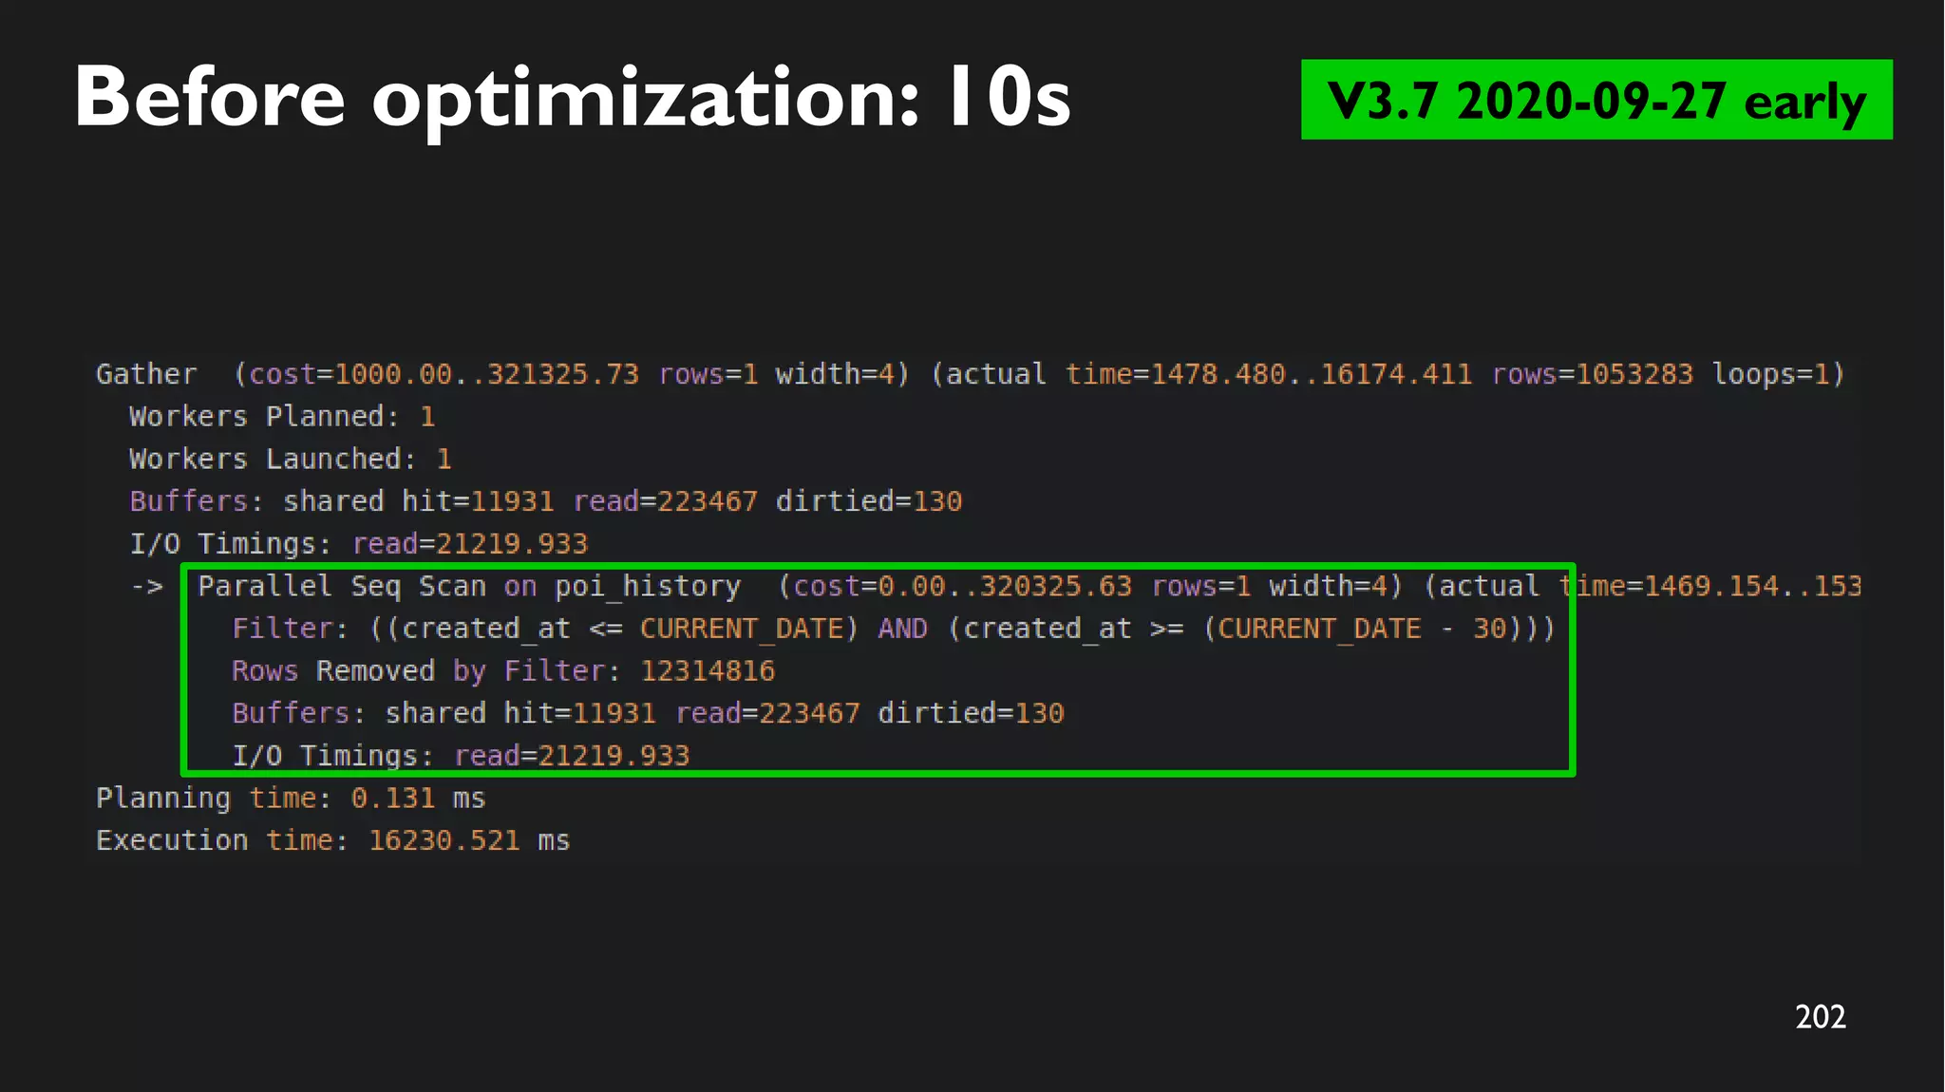
Task: Click the unindented 'Buffers: shared hit=11931' line under Gather
Action: coord(546,500)
